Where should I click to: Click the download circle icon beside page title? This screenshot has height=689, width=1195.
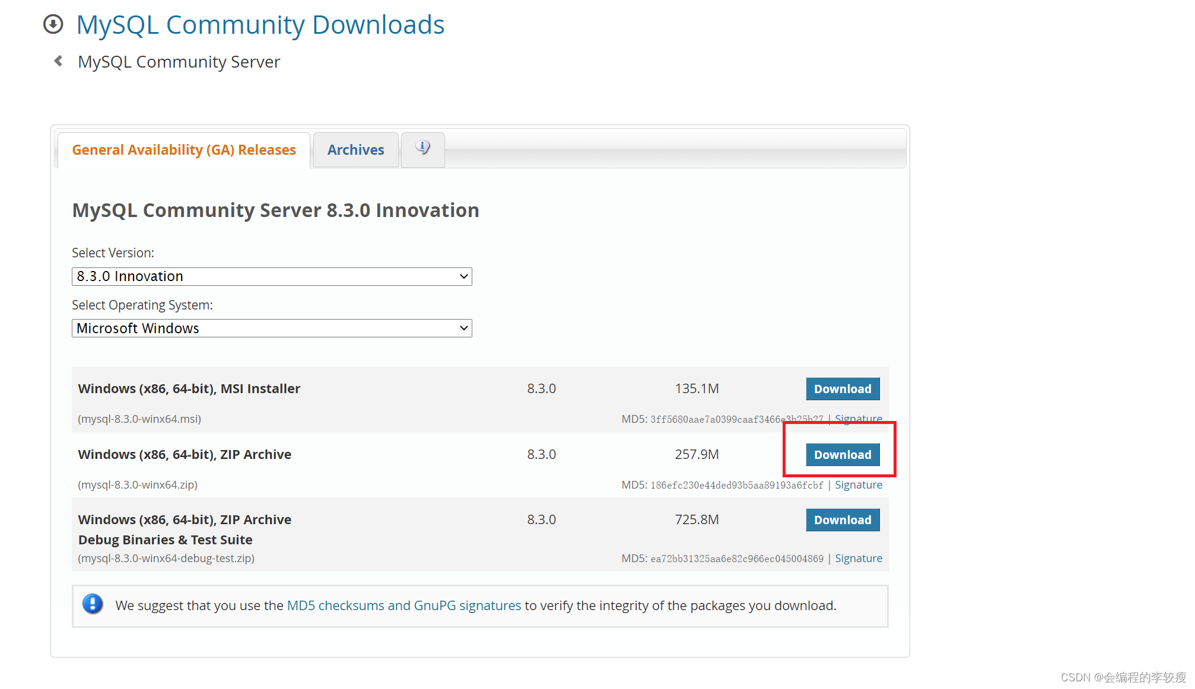[x=53, y=24]
